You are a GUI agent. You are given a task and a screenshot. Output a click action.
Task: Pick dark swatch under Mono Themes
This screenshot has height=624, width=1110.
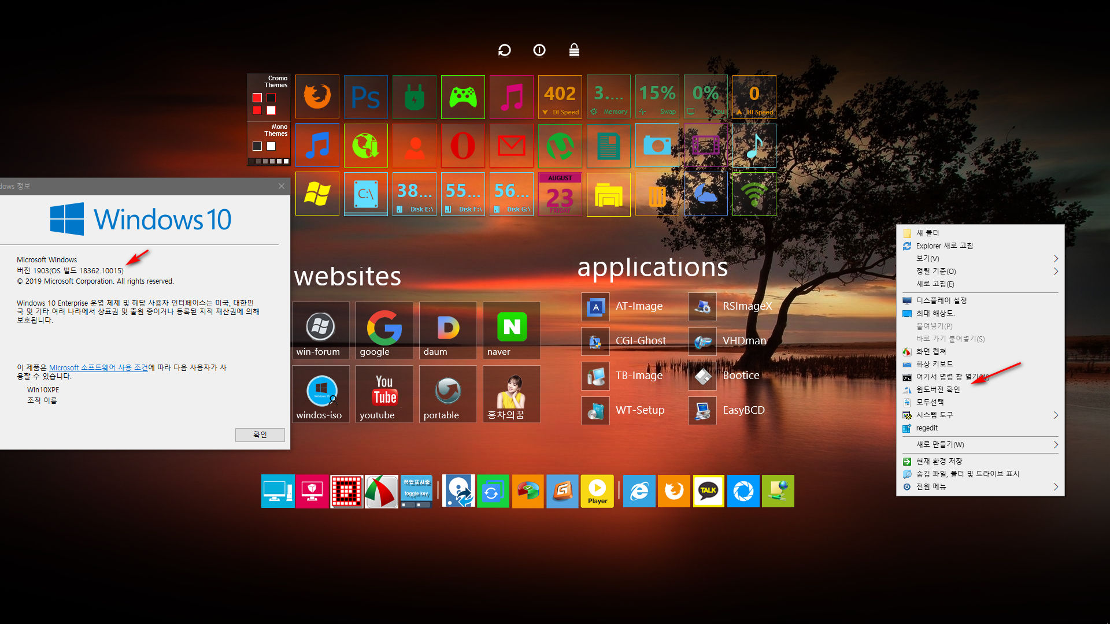click(257, 146)
